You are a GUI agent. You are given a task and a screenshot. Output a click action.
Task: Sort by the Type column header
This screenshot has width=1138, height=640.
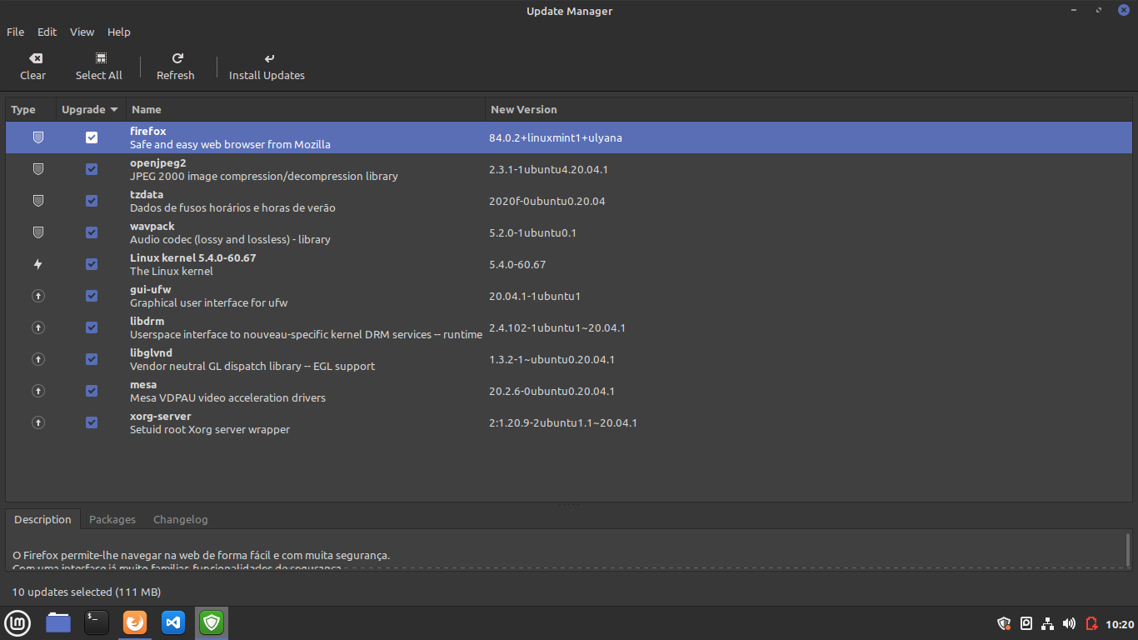(31, 109)
